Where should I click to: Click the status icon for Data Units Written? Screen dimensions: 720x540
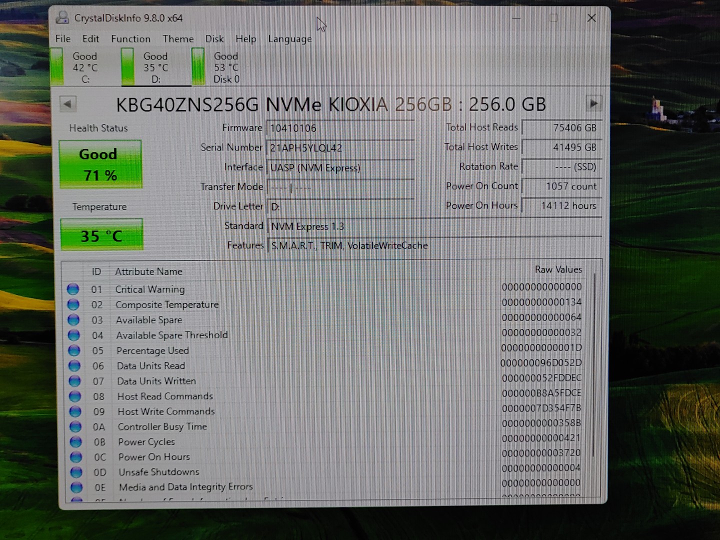(x=74, y=381)
